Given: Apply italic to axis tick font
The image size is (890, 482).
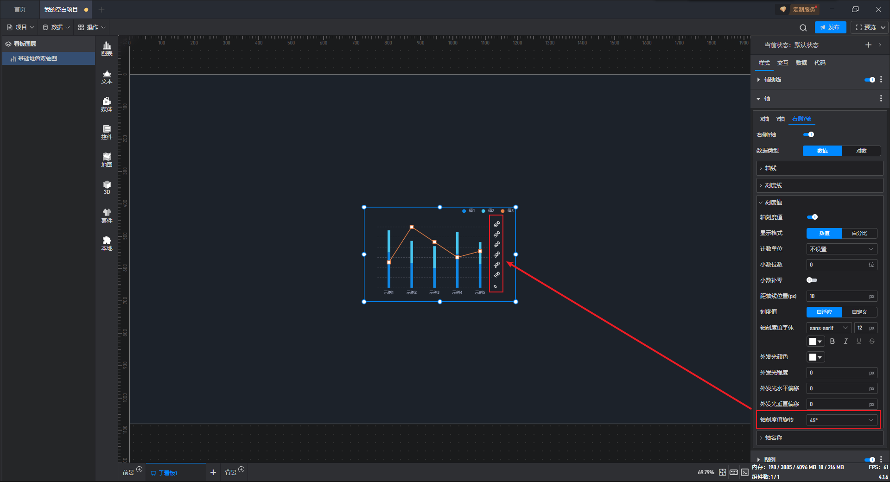Looking at the screenshot, I should tap(845, 341).
